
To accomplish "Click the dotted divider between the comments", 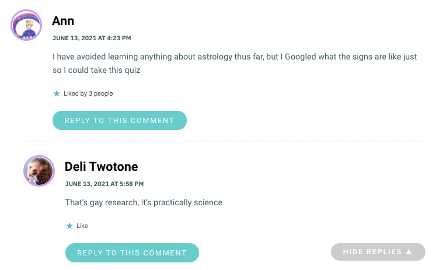I will [224, 141].
